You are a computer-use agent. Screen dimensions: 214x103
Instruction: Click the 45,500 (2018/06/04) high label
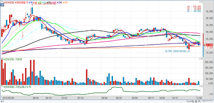click(x=45, y=4)
